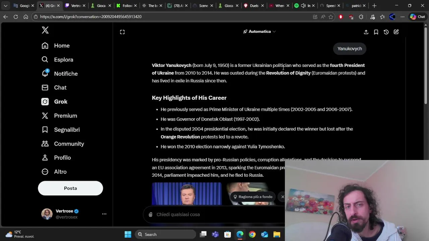Mute the Spotify tab audio
429x241 pixels.
coord(303,6)
